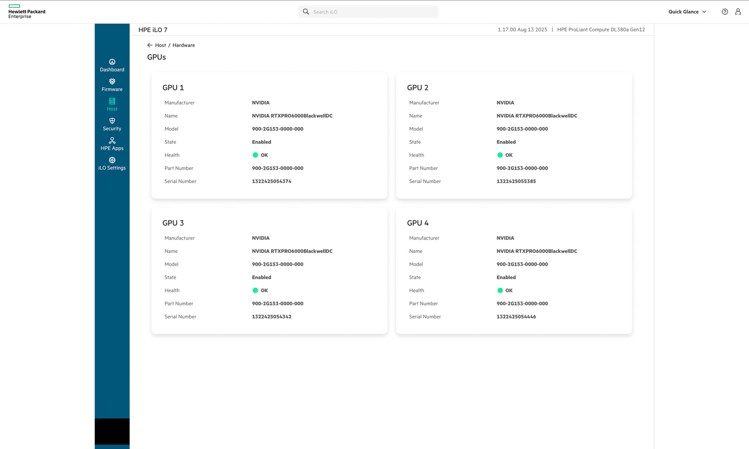
Task: Select the Host sidebar icon
Action: [x=112, y=102]
